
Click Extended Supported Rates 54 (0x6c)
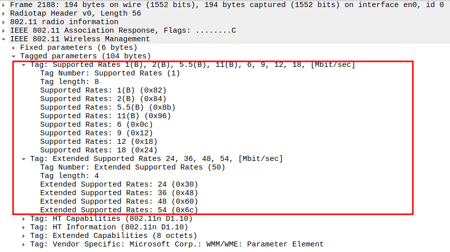119,210
